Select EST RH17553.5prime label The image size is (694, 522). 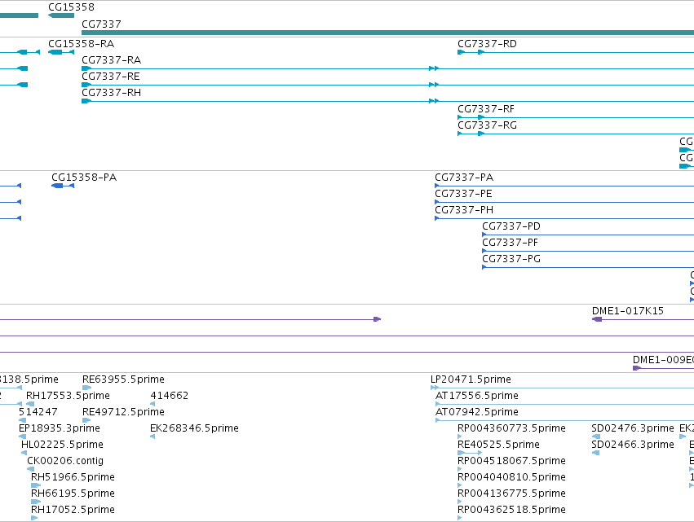pyautogui.click(x=68, y=396)
